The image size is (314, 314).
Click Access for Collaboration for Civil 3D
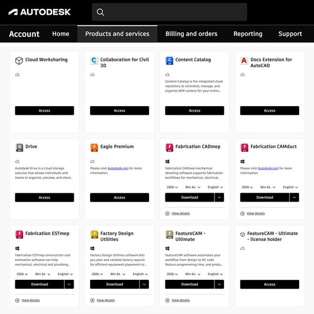(x=120, y=111)
